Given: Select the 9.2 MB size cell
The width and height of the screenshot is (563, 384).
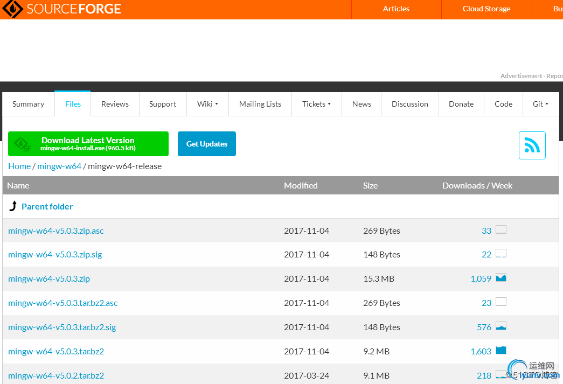Looking at the screenshot, I should point(376,351).
